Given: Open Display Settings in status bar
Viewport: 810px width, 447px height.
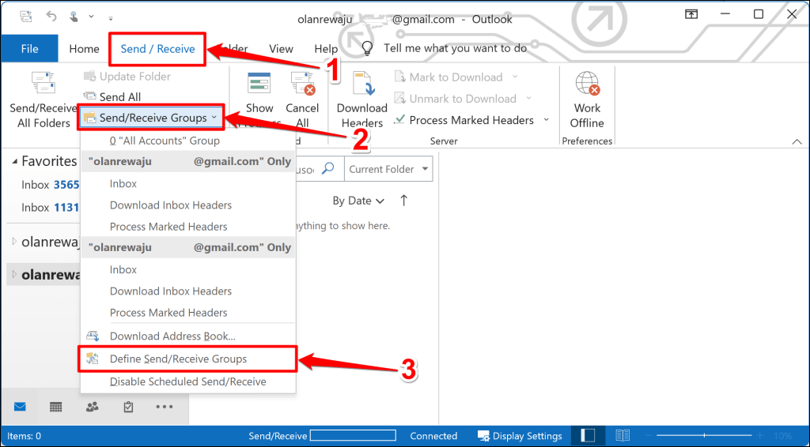Looking at the screenshot, I should pos(520,436).
